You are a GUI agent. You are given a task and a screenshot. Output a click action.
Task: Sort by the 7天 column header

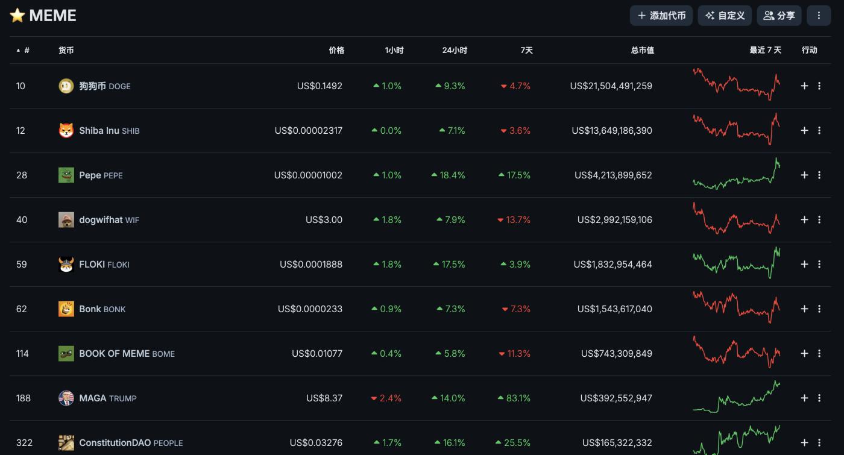pyautogui.click(x=527, y=51)
